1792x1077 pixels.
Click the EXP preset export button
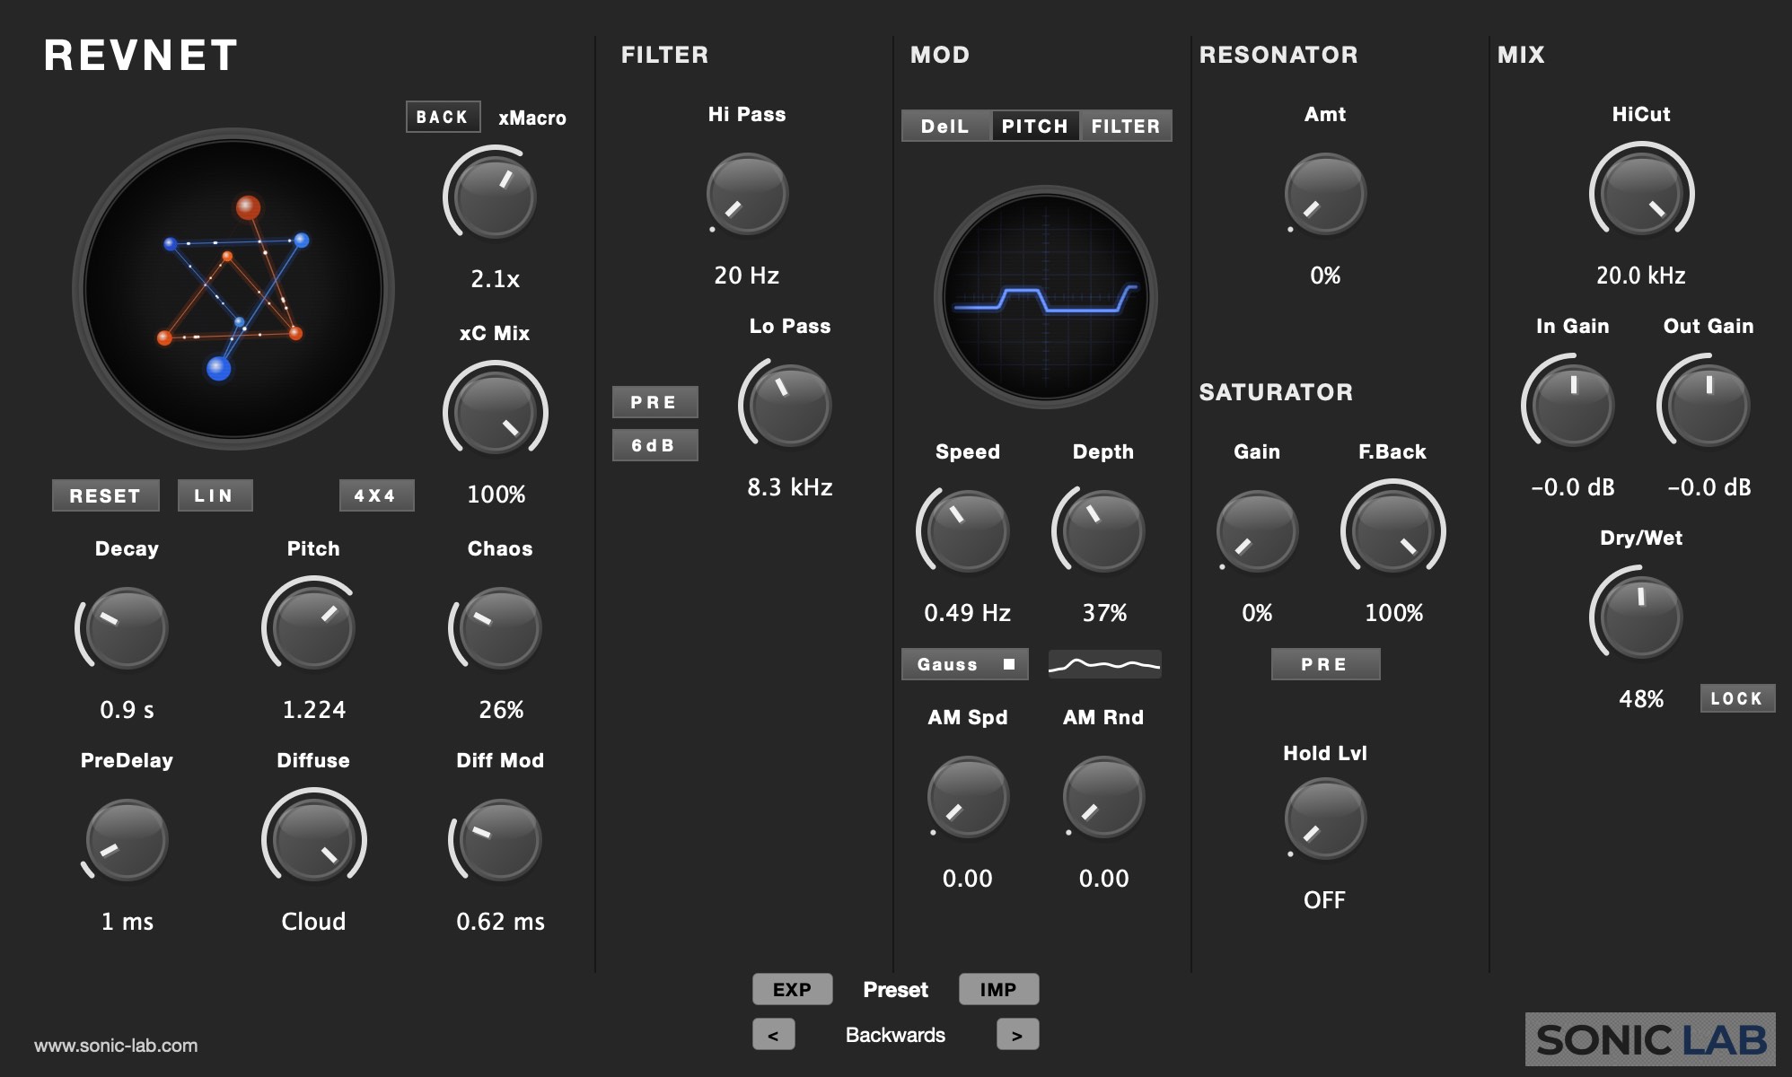[791, 988]
